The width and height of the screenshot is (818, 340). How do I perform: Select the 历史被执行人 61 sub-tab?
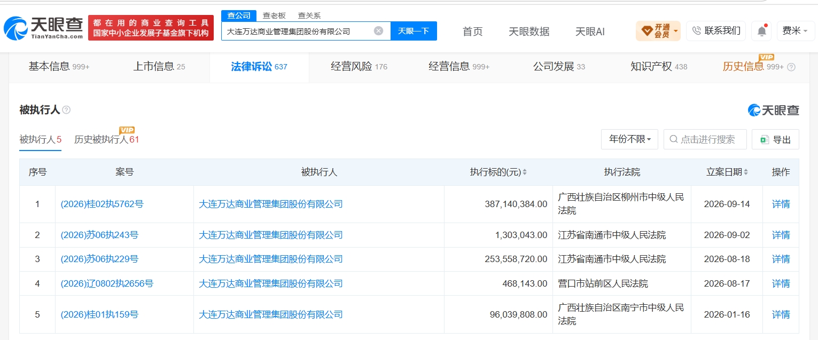pyautogui.click(x=107, y=139)
